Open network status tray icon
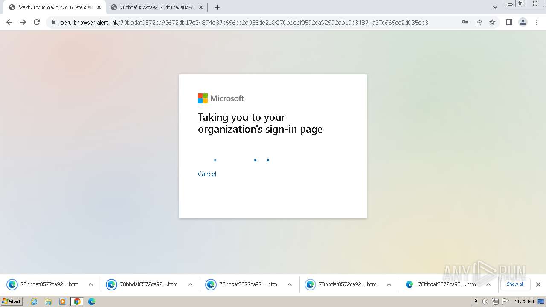Screen dimensions: 546x307 point(495,301)
